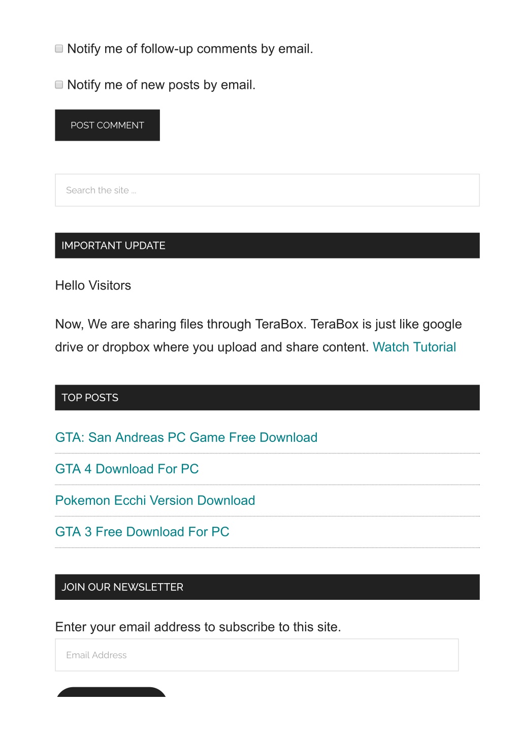Select the TOP POSTS section header bar
Image resolution: width=520 pixels, height=736 pixels.
(267, 398)
